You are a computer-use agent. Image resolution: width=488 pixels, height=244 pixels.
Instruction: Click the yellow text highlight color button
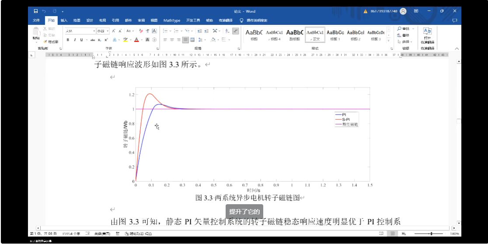pos(125,40)
